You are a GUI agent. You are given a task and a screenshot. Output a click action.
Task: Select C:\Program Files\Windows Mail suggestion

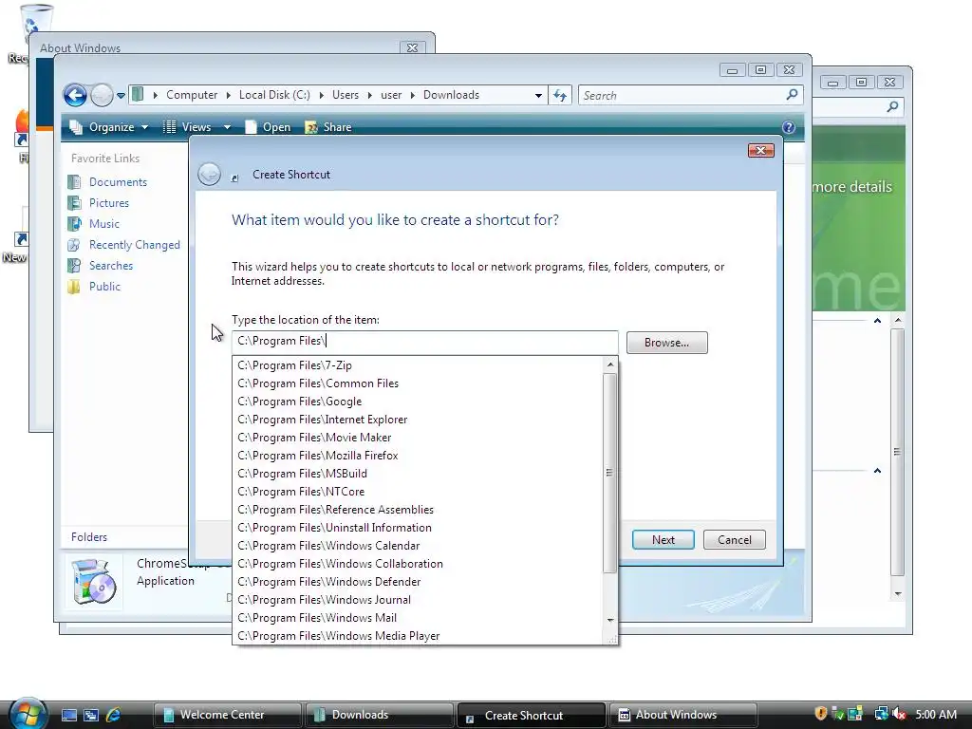point(418,617)
